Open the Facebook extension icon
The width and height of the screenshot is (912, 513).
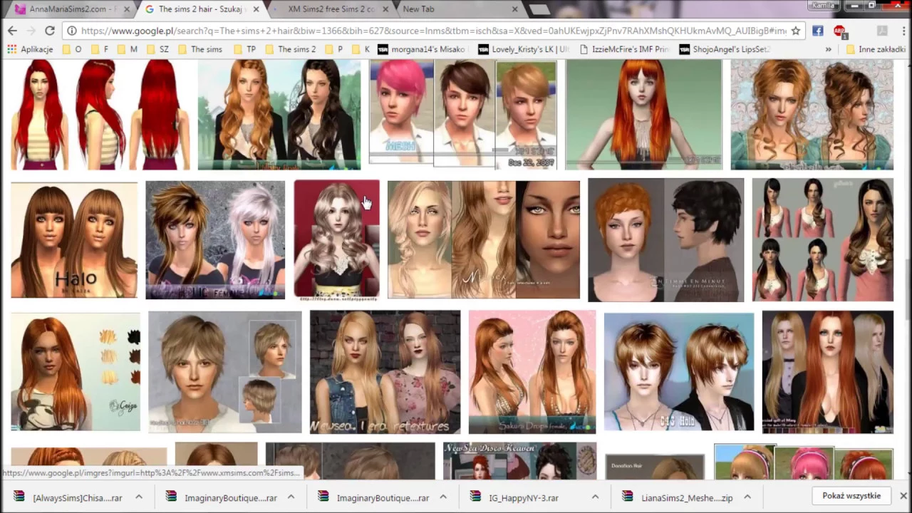point(817,31)
